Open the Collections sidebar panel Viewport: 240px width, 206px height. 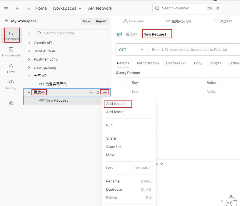[11, 35]
